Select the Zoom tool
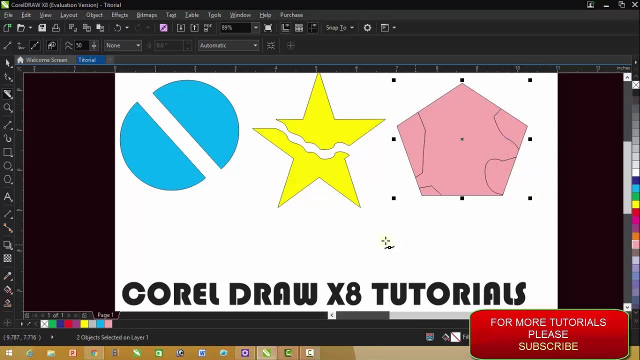This screenshot has width=640, height=360. (x=7, y=107)
